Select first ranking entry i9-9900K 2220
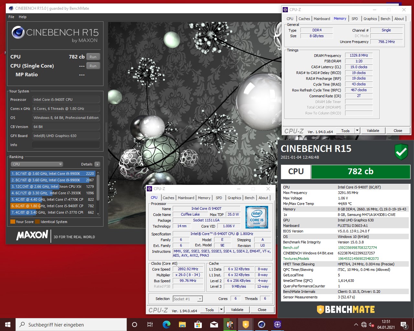414x331 pixels. click(x=53, y=174)
